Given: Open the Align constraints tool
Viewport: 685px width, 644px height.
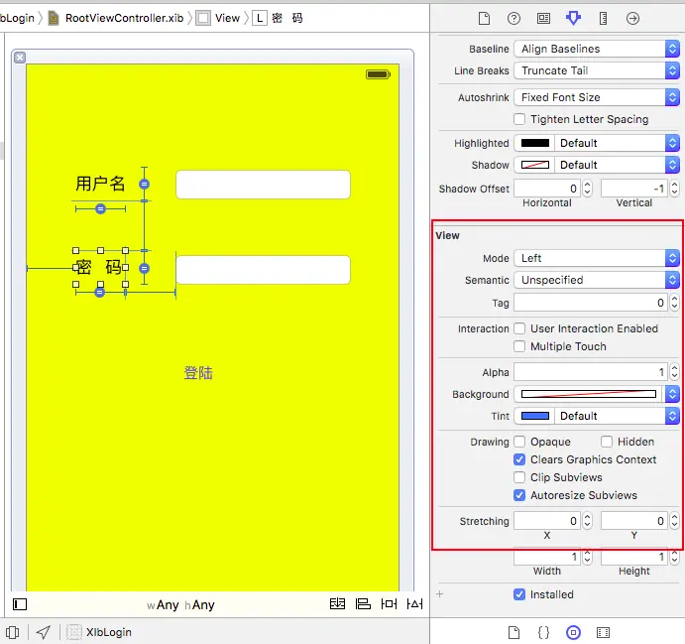Looking at the screenshot, I should (x=363, y=603).
